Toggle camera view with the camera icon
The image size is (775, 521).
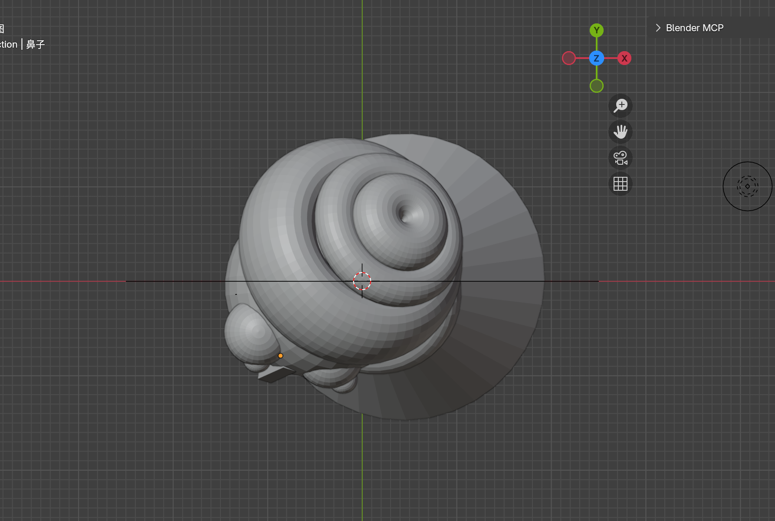(x=621, y=158)
